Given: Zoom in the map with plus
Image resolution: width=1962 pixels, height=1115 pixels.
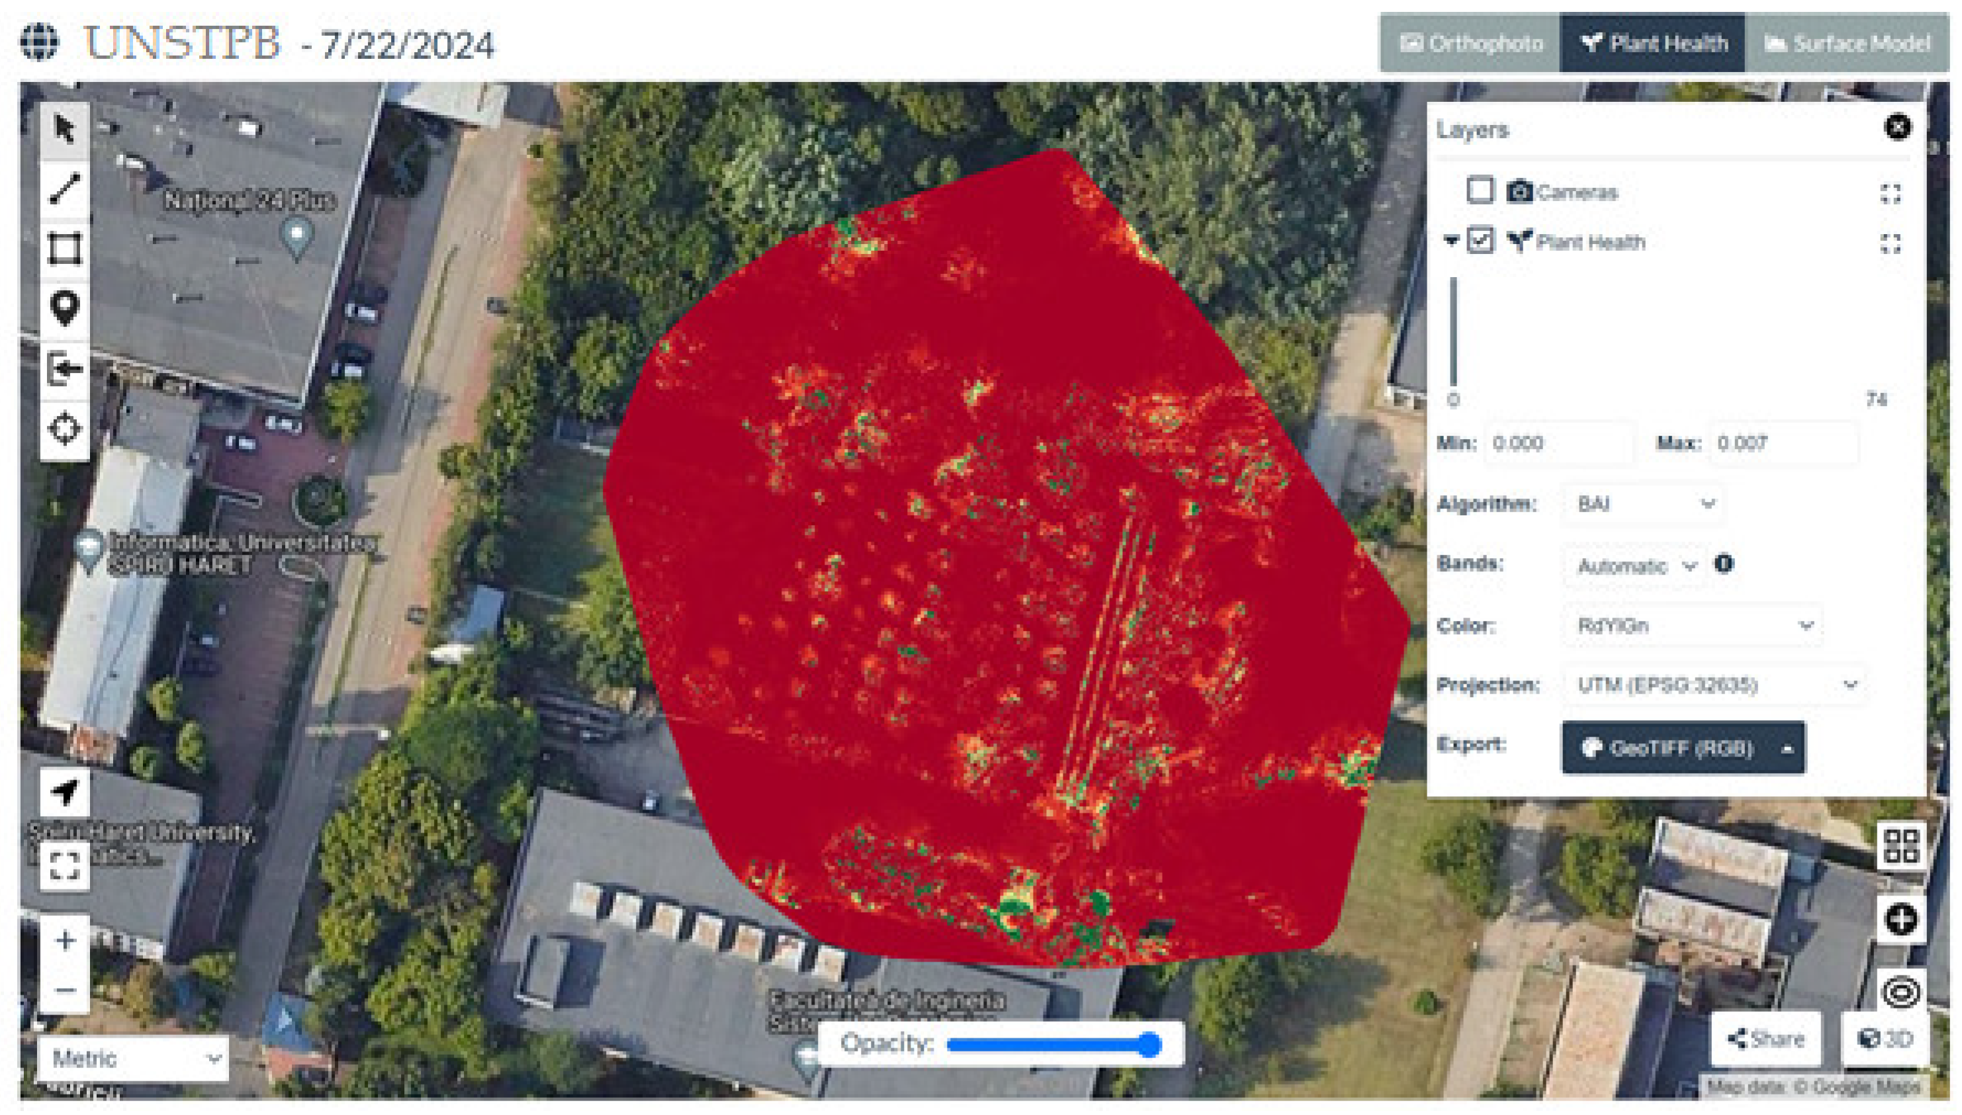Looking at the screenshot, I should click(64, 940).
